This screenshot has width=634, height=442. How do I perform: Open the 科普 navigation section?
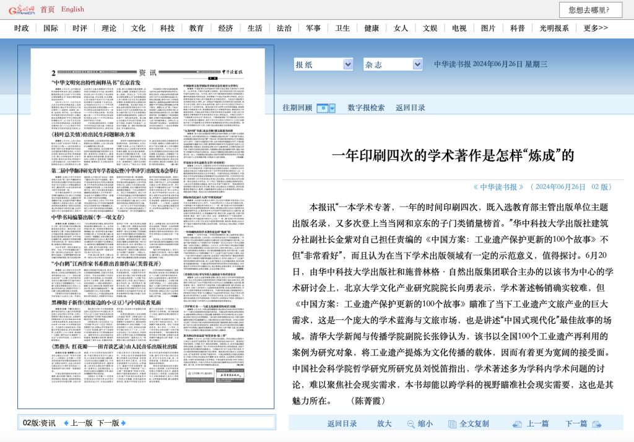tap(518, 28)
